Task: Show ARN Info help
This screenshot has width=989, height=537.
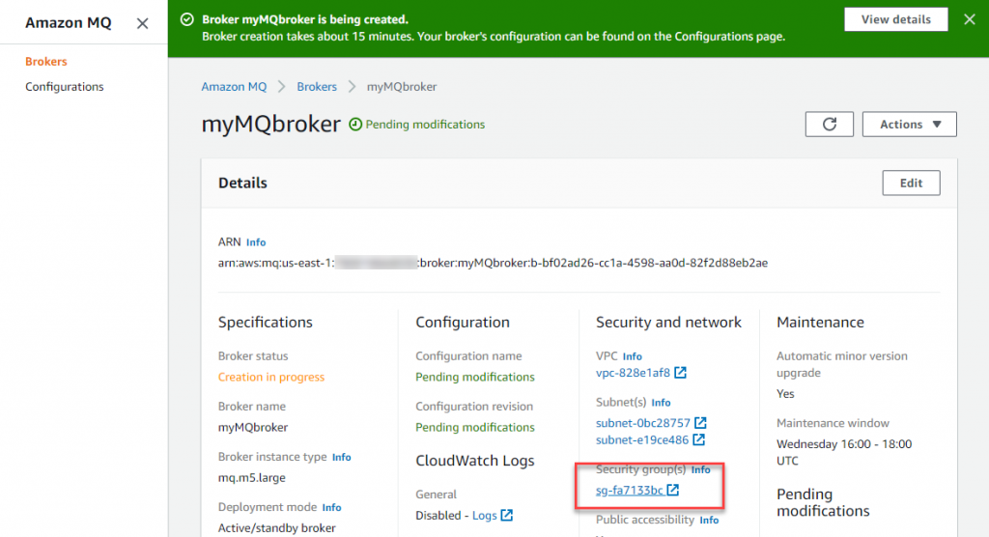Action: coord(255,242)
